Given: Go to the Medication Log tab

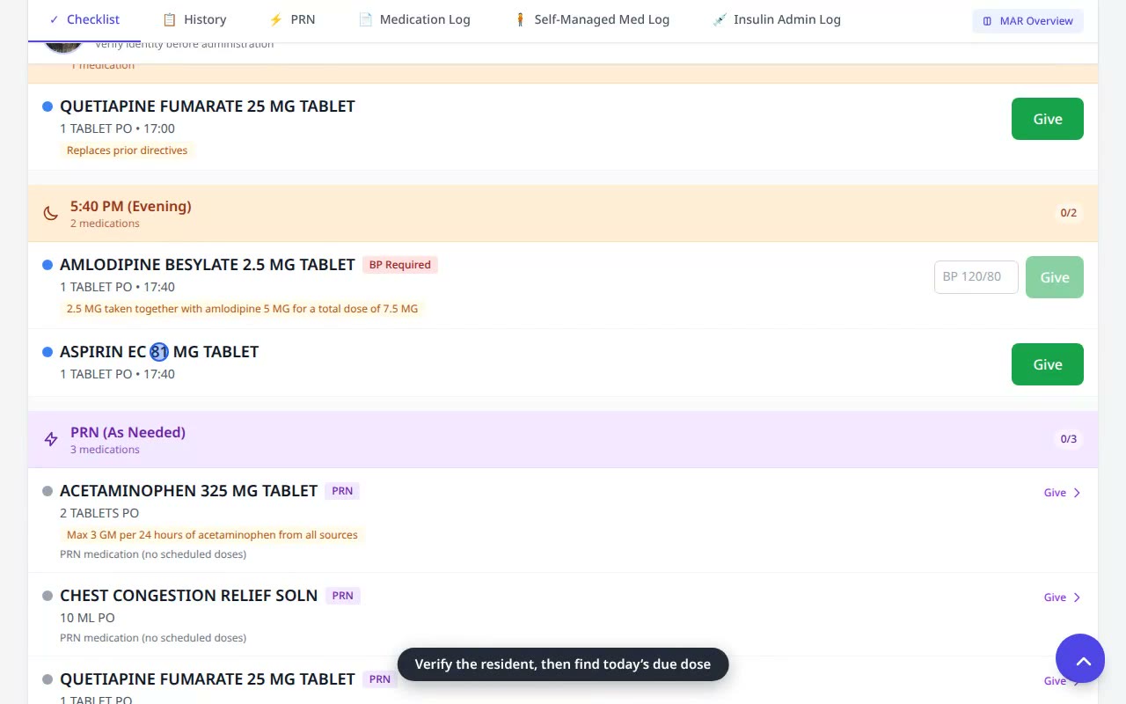Looking at the screenshot, I should [x=414, y=19].
